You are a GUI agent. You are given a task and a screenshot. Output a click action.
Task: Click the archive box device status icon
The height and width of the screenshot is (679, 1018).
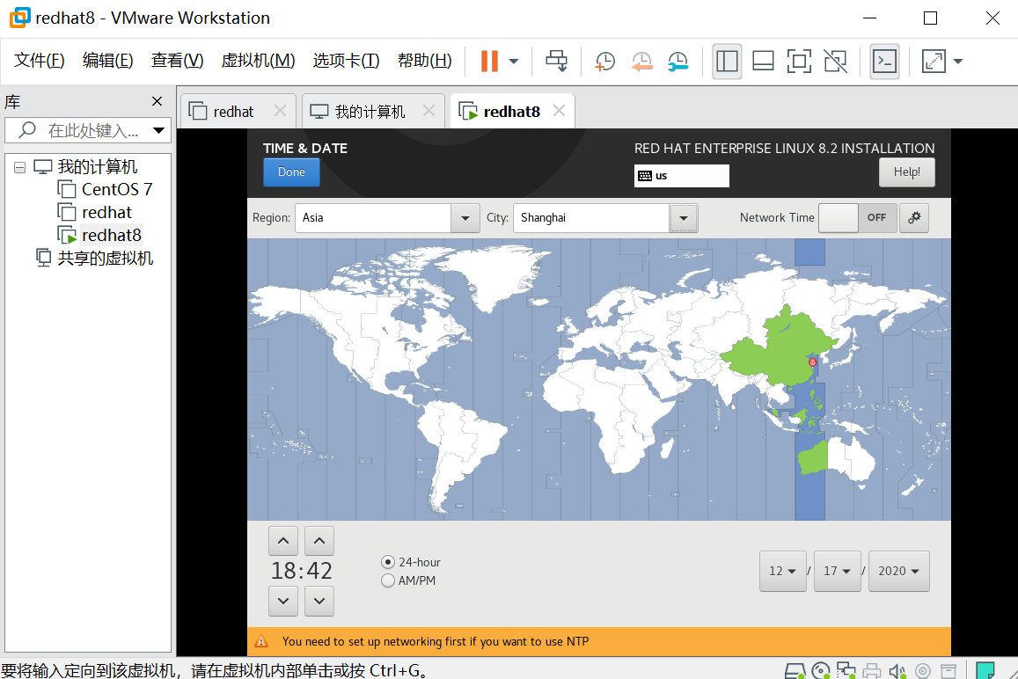(x=948, y=670)
